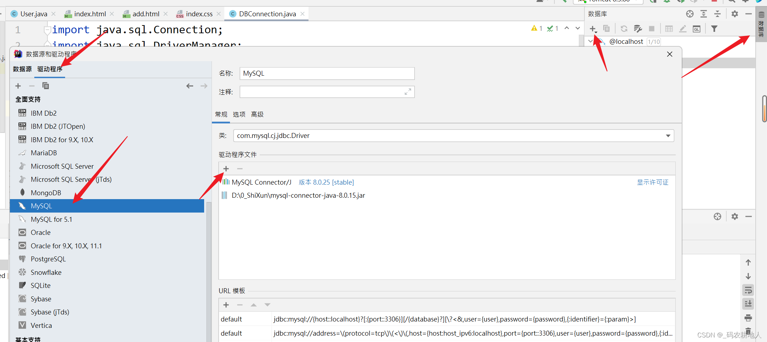This screenshot has width=767, height=342.
Task: Open the add data source dropdown arrow
Action: (x=596, y=32)
